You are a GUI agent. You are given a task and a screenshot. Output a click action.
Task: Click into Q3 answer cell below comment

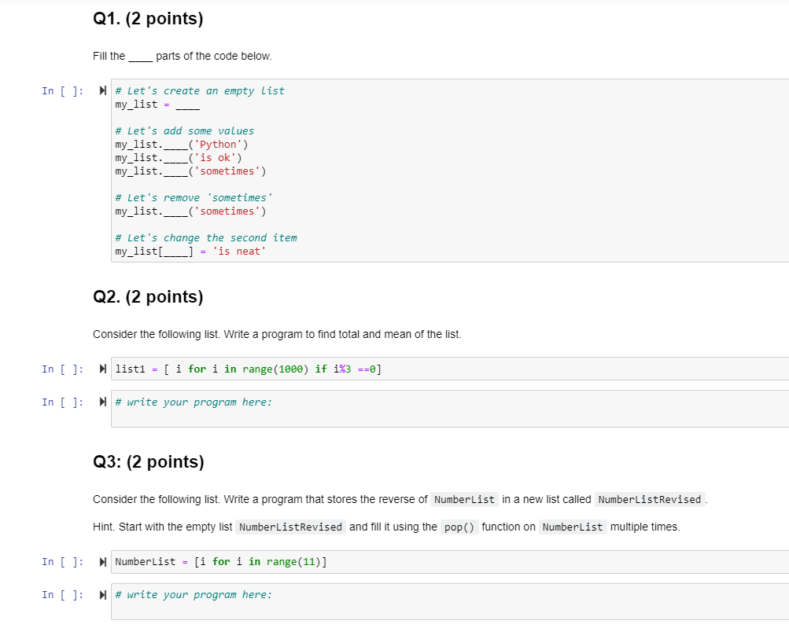[x=450, y=608]
